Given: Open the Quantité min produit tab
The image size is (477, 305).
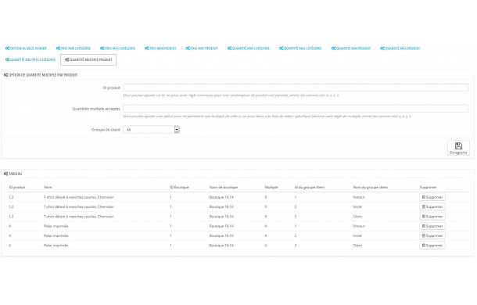Looking at the screenshot, I should pos(351,48).
